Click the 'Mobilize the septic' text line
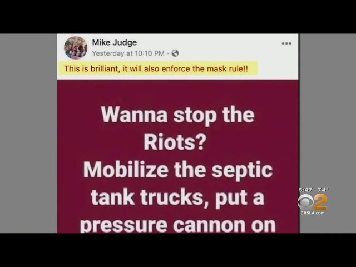 coord(178,171)
